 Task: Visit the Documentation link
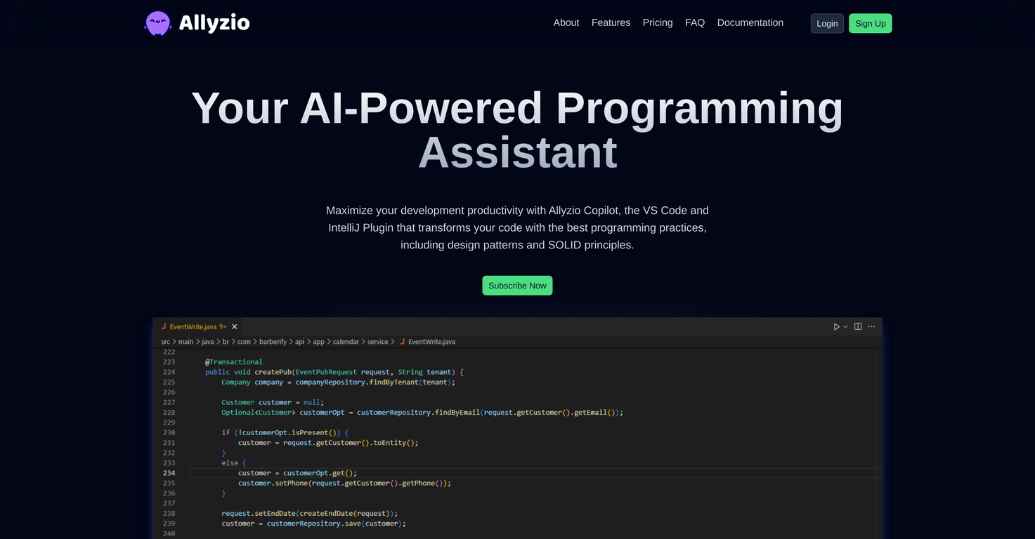coord(750,22)
